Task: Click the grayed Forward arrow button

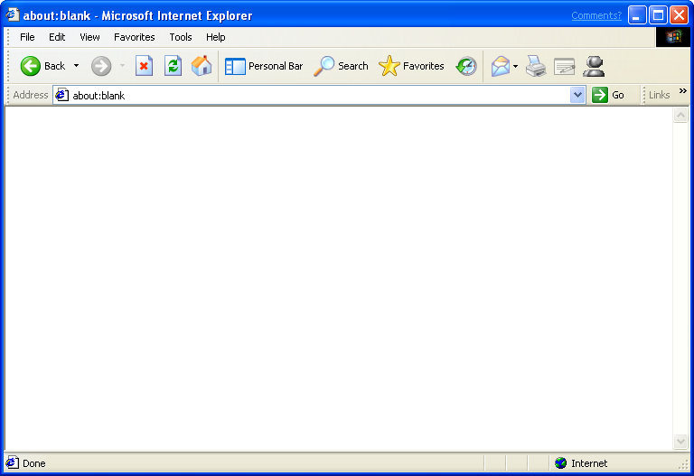Action: pyautogui.click(x=101, y=66)
